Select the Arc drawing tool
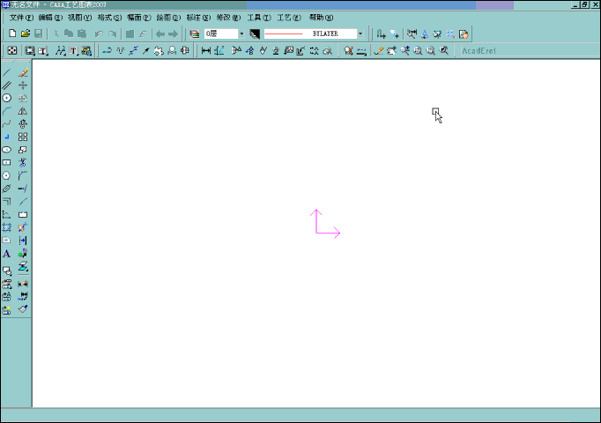Image resolution: width=601 pixels, height=423 pixels. click(x=7, y=111)
